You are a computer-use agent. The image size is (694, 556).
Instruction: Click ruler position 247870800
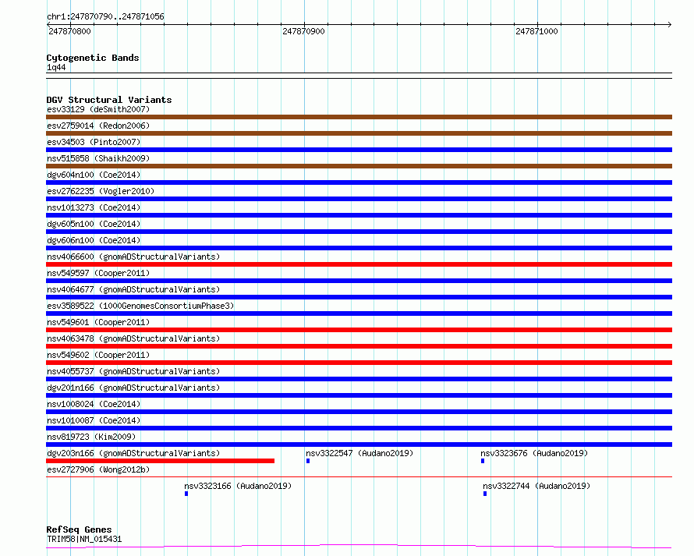click(70, 31)
